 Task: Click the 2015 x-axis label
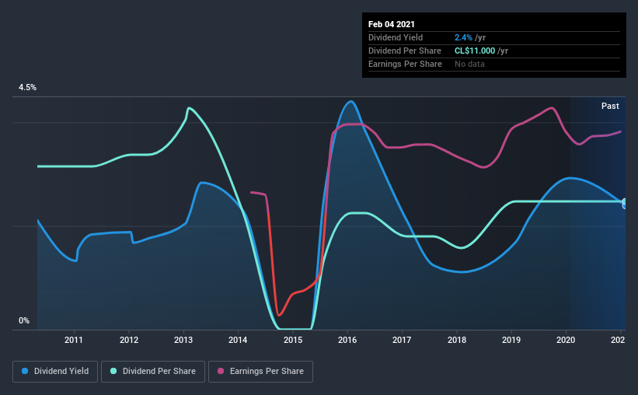coord(292,340)
